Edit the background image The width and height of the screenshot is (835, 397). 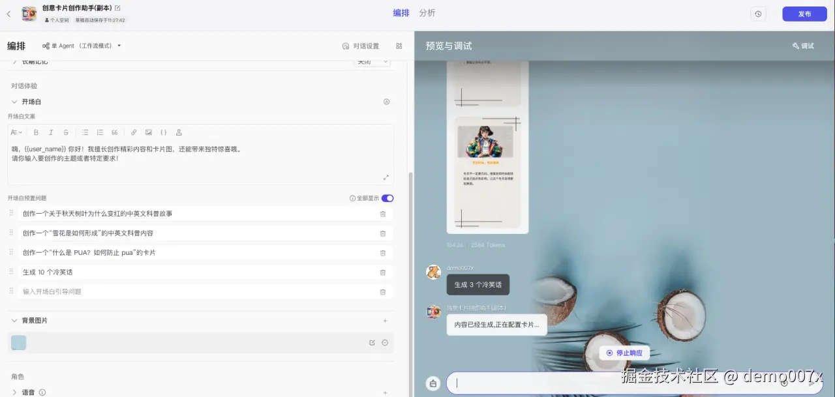(x=372, y=343)
